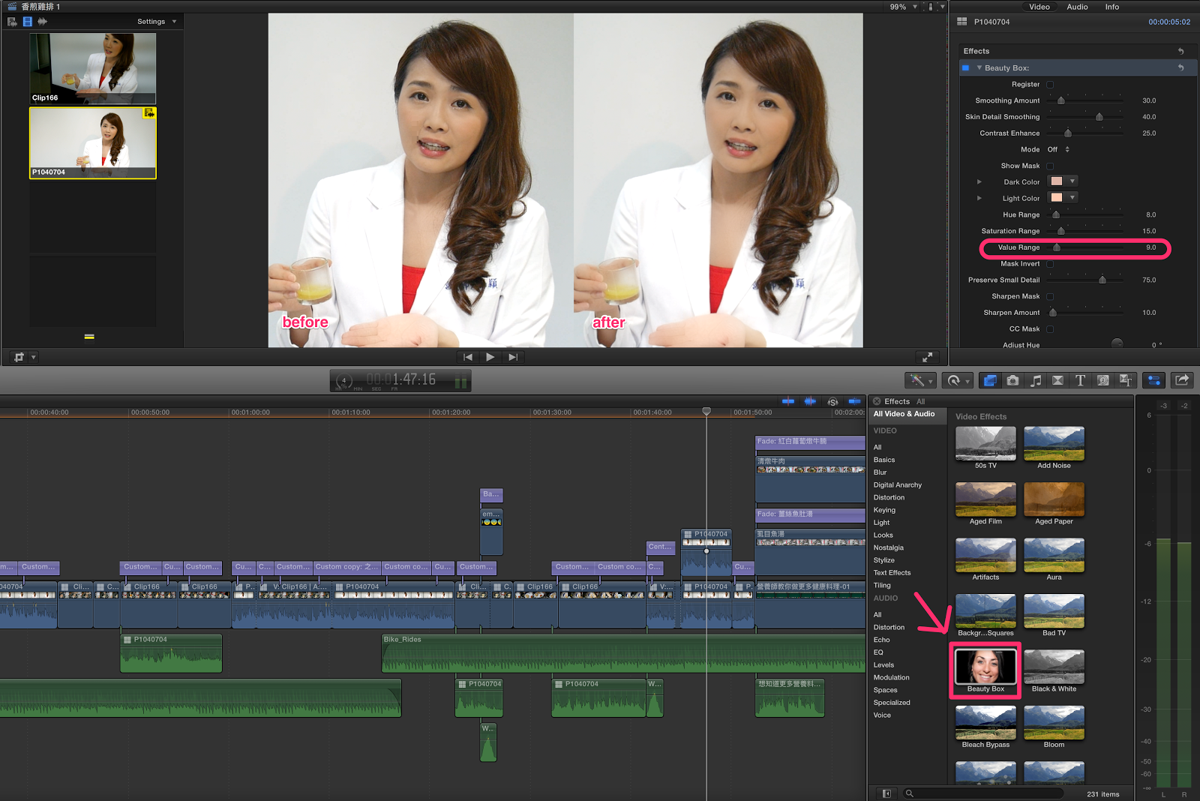Viewport: 1200px width, 801px height.
Task: Select the Clip166 angle thumbnail
Action: point(93,68)
